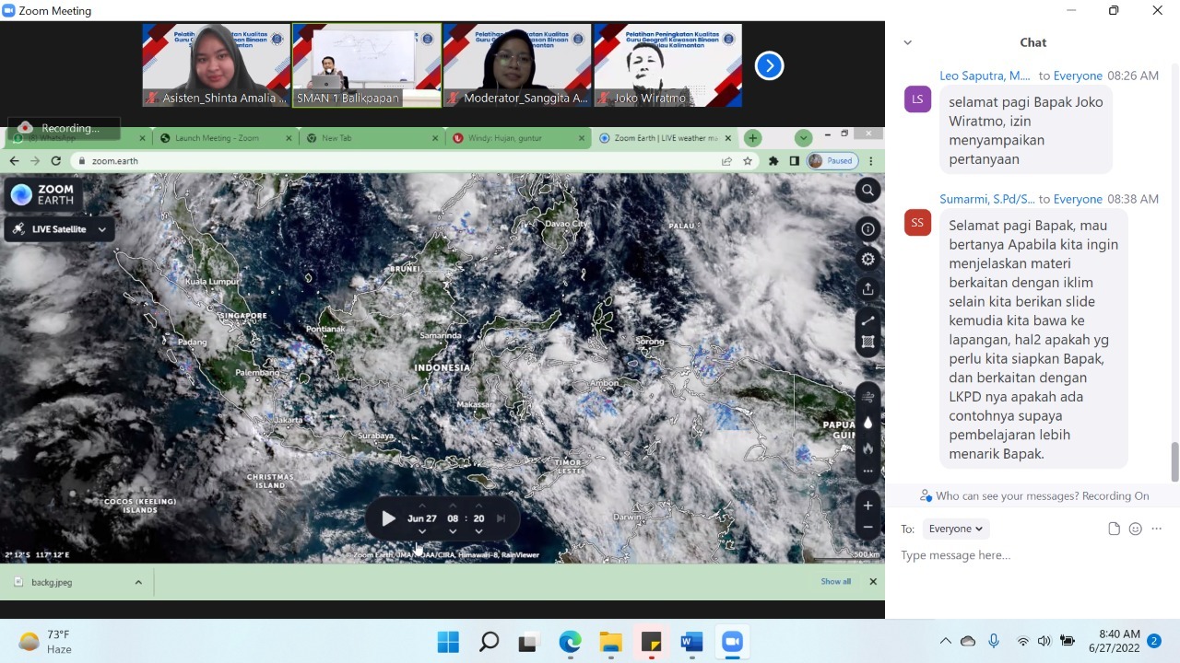
Task: Expand the LIVE Satellite dropdown
Action: [60, 229]
